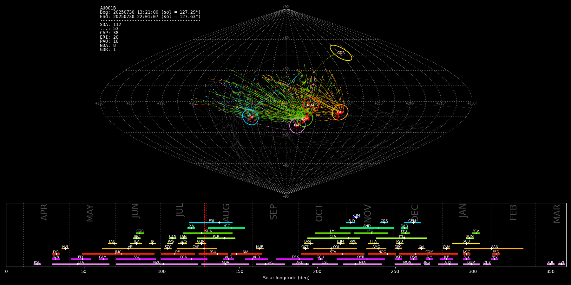The image size is (571, 285).
Task: Click the pink NTA shower bar in timeline
Action: click(x=362, y=264)
